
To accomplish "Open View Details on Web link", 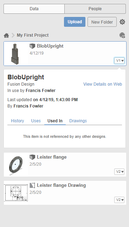I will tap(103, 84).
